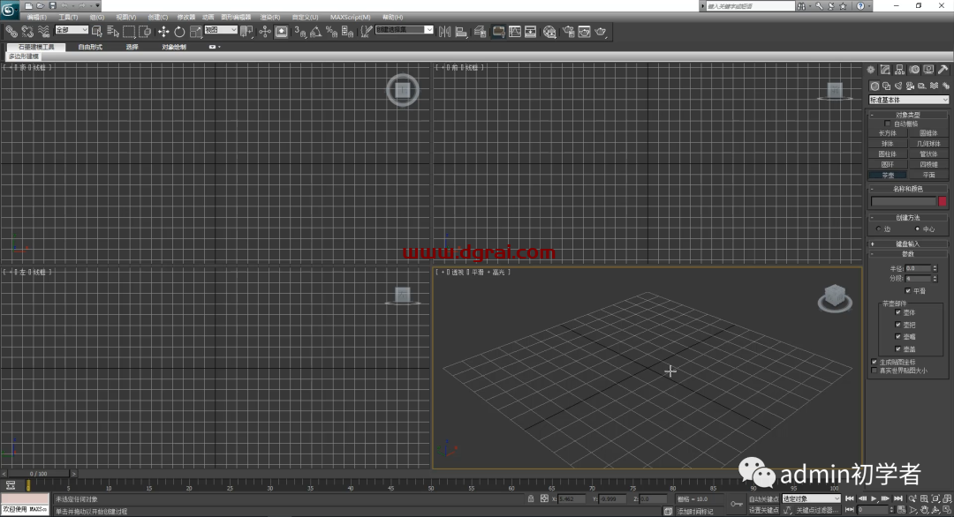Activate the Select and Move tool
954x517 pixels.
pos(163,31)
